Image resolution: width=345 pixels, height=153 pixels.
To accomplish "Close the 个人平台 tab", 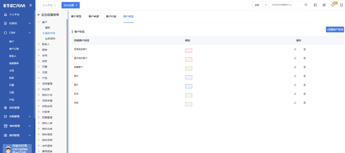I will [x=55, y=5].
